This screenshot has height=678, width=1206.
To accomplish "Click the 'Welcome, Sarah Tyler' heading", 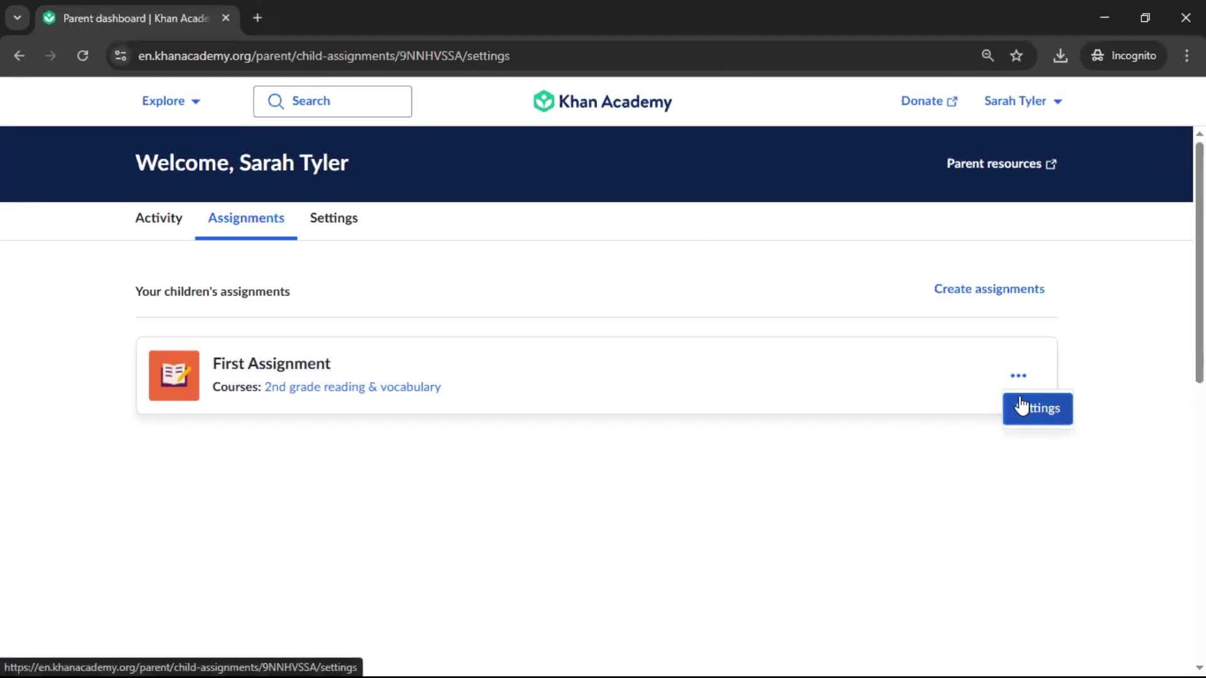I will click(242, 163).
